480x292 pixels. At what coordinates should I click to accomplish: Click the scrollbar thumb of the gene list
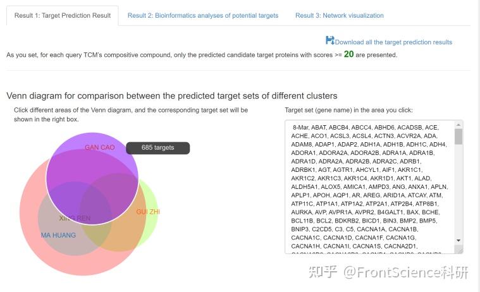458,137
